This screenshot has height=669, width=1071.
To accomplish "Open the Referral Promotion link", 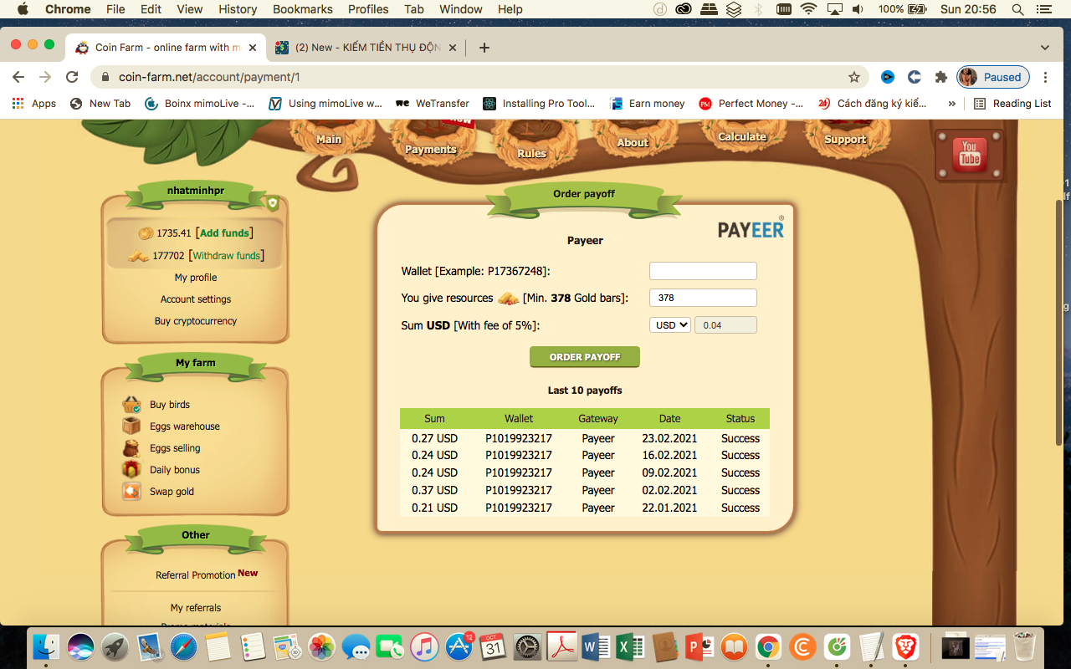I will [196, 575].
